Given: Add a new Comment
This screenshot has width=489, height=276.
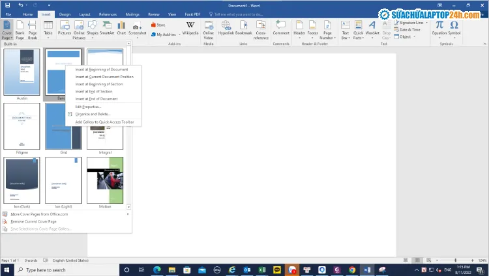Looking at the screenshot, I should (x=281, y=28).
